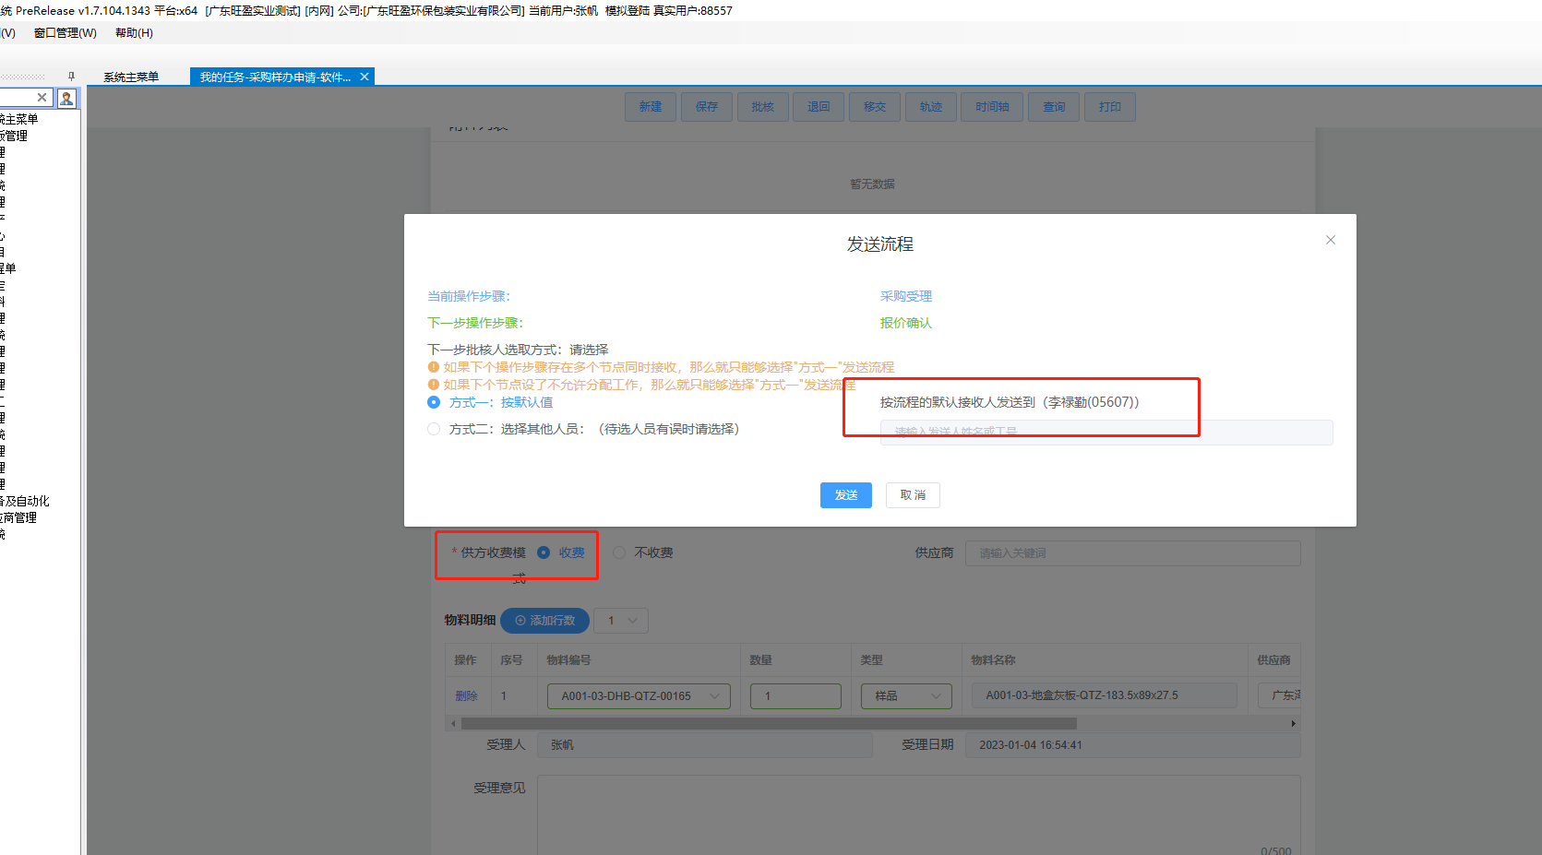Screen dimensions: 1542x855
Task: Select 方式二: 选择其他人员 radio option
Action: click(x=434, y=429)
